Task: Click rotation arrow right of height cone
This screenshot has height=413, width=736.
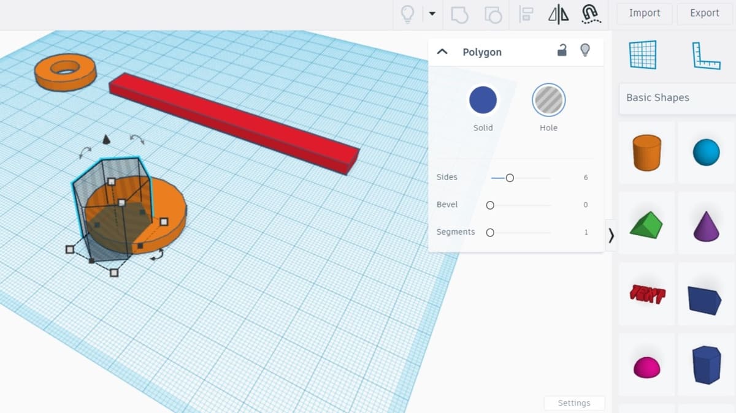Action: (x=137, y=138)
